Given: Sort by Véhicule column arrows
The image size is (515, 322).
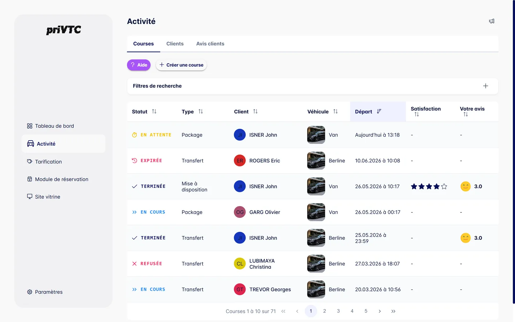Looking at the screenshot, I should [335, 111].
